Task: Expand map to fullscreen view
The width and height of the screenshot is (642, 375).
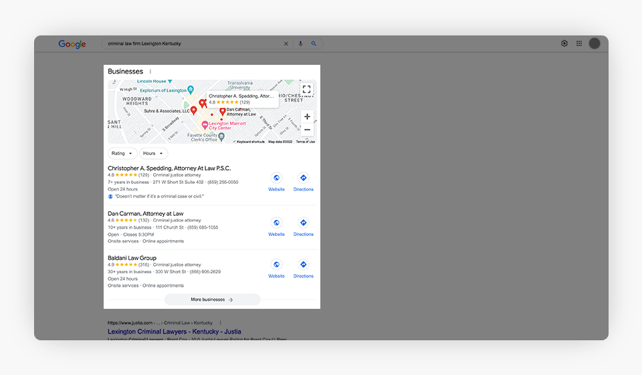Action: click(306, 89)
